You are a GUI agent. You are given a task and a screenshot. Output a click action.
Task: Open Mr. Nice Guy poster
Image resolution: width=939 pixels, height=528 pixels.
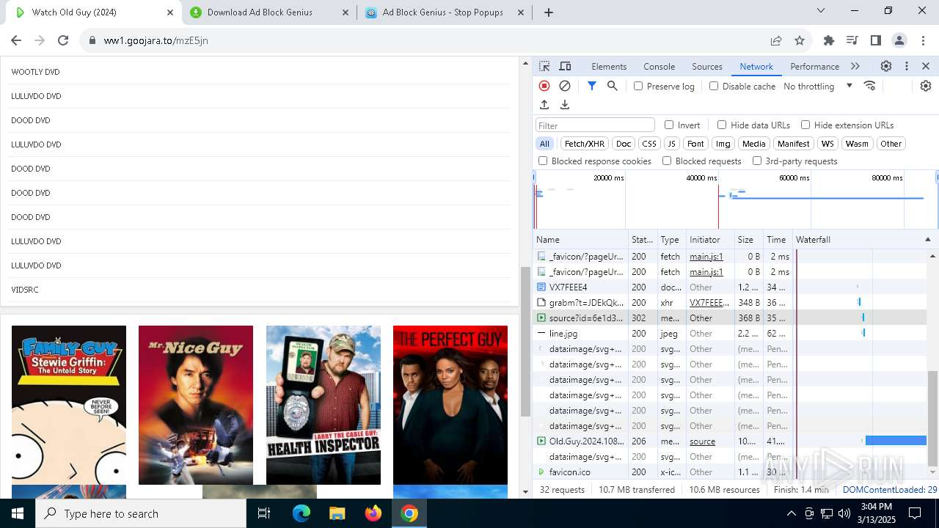pyautogui.click(x=196, y=405)
